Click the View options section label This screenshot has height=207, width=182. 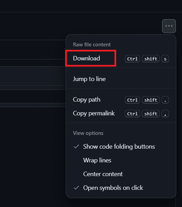(88, 133)
